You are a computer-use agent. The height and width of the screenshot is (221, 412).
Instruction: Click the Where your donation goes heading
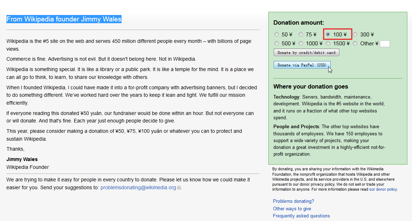[x=310, y=86]
